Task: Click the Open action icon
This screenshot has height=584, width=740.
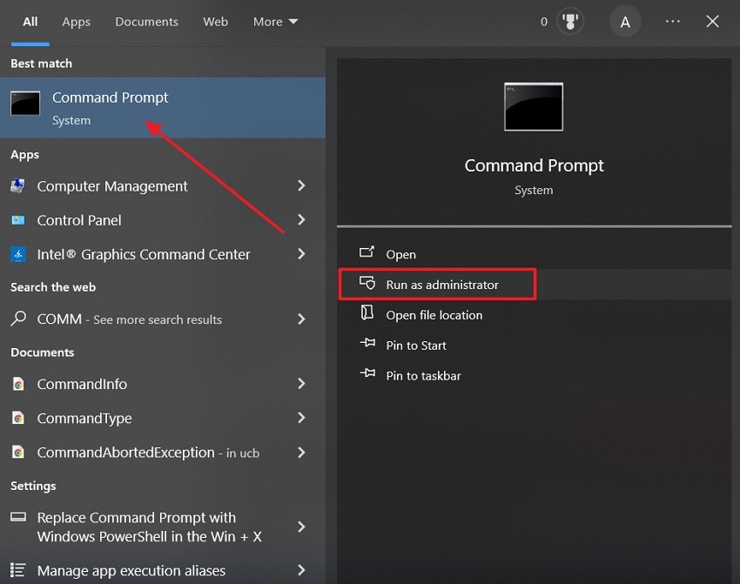Action: (x=367, y=252)
